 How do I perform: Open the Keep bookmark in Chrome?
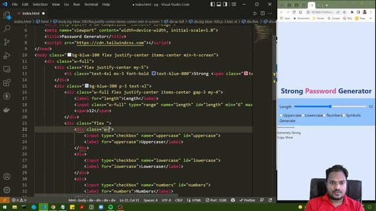(360, 18)
